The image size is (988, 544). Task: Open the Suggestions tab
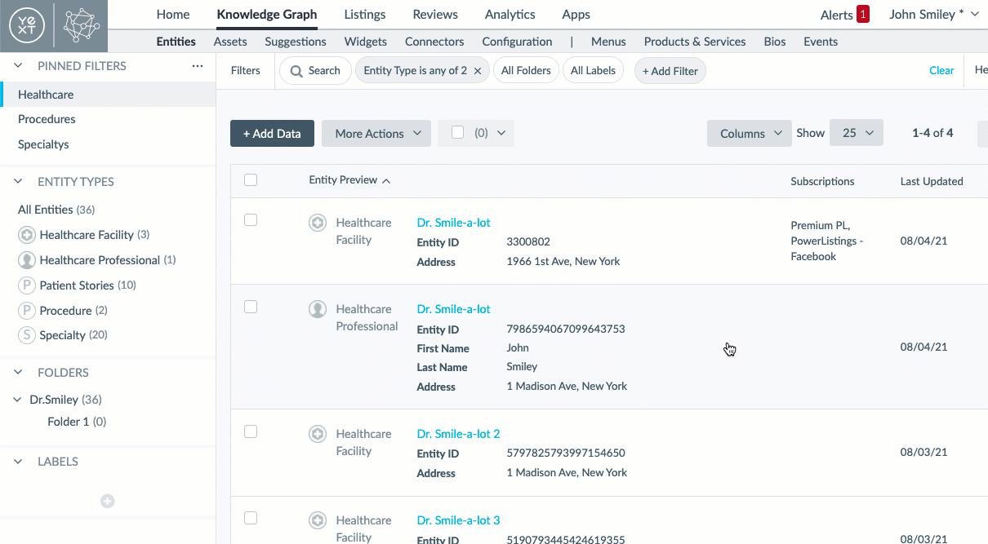(x=295, y=42)
